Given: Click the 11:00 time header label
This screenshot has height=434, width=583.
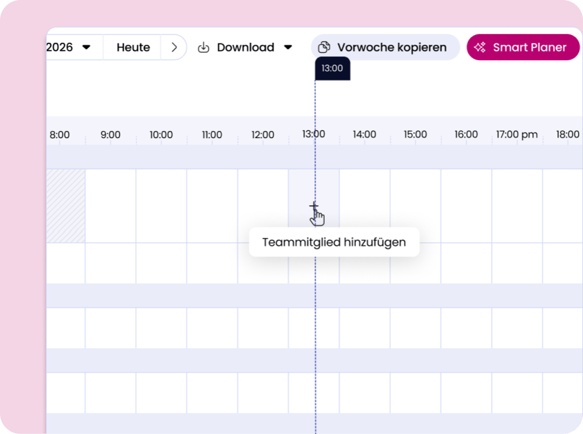Looking at the screenshot, I should [212, 135].
